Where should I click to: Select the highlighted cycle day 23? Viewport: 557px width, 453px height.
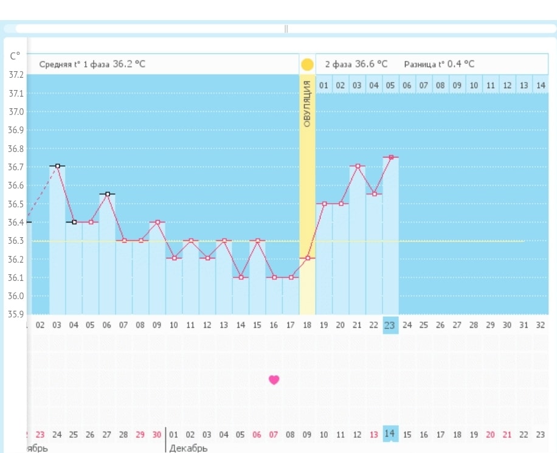click(390, 325)
